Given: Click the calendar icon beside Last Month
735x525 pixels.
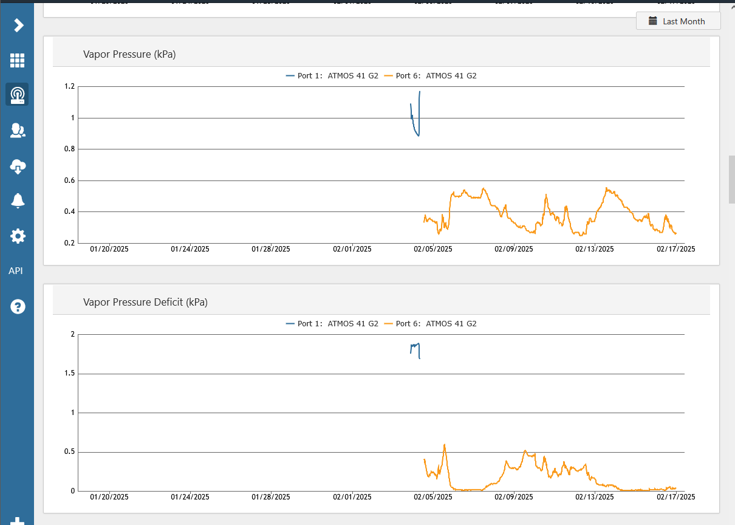Looking at the screenshot, I should coord(653,21).
